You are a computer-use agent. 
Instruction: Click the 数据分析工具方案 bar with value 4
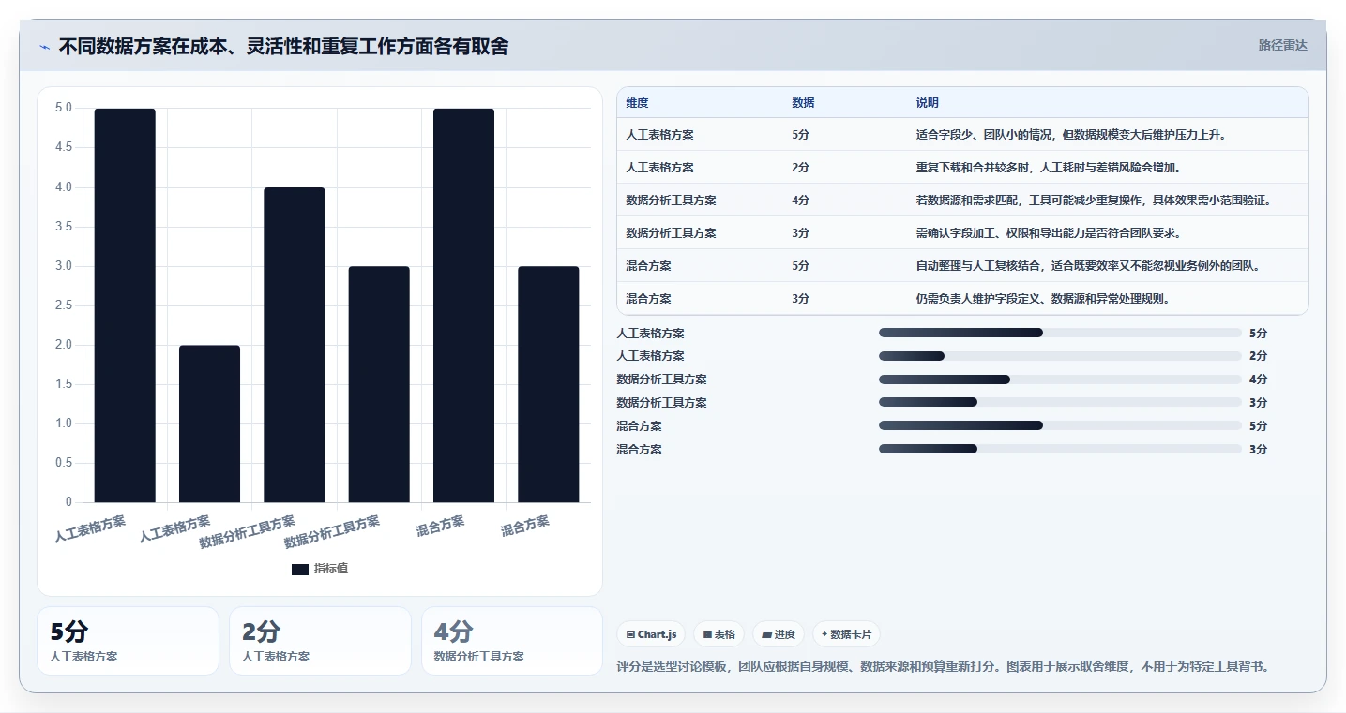click(295, 345)
